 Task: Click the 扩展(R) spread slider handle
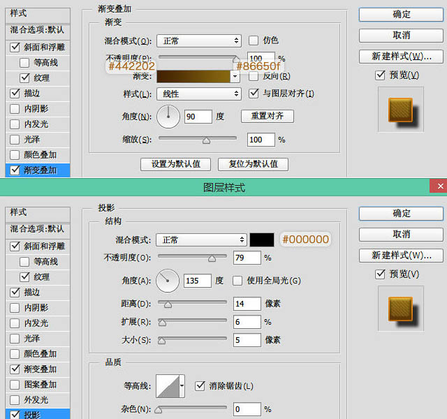tap(162, 323)
